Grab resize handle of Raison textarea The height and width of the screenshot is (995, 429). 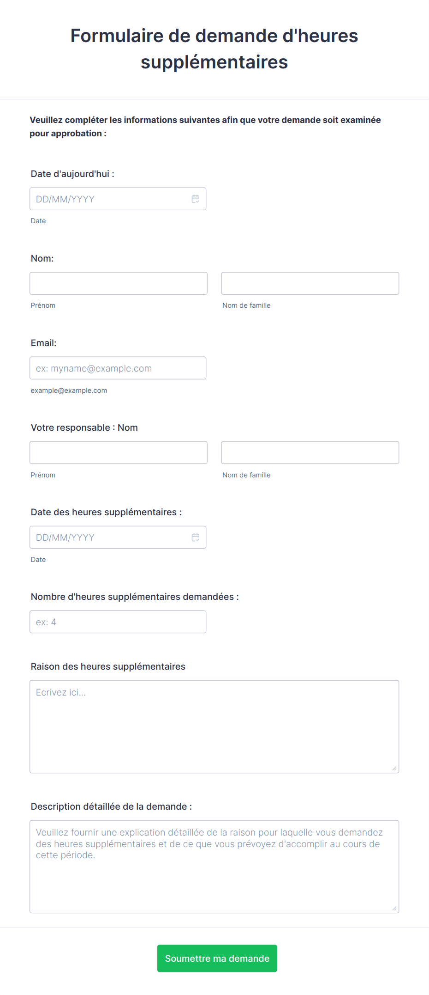pos(394,769)
